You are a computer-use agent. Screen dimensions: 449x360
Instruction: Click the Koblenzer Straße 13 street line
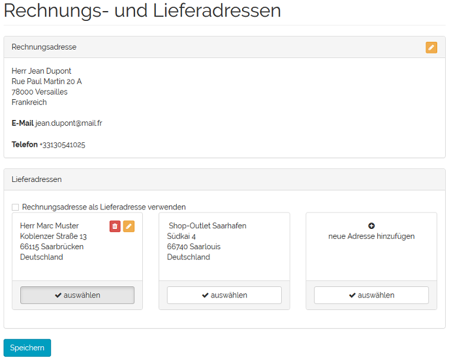53,236
